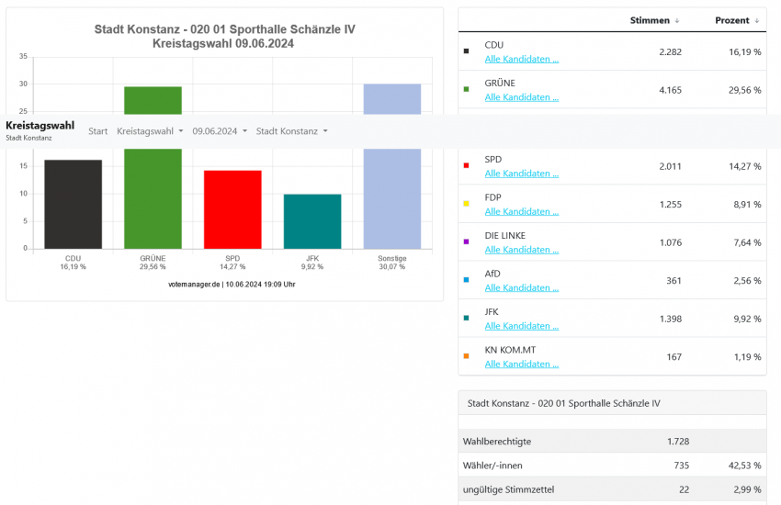Click the Kreistagswahl title in navbar
The height and width of the screenshot is (505, 781).
(x=40, y=125)
